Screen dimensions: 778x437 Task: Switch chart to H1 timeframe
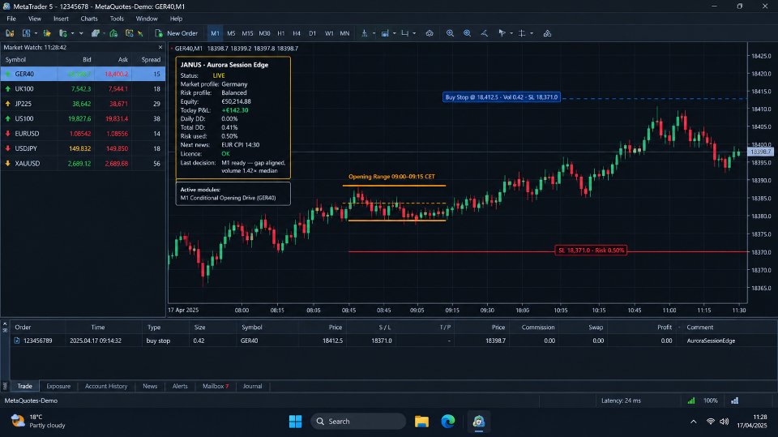tap(281, 33)
